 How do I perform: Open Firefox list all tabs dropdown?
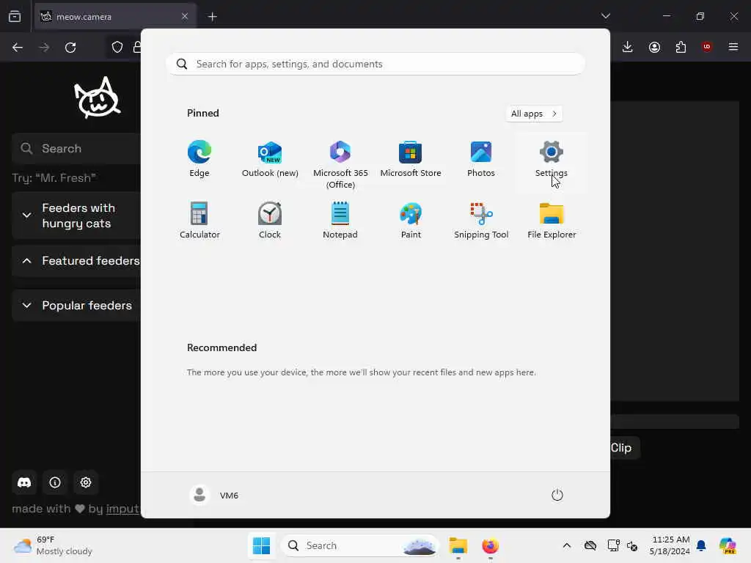coord(606,16)
